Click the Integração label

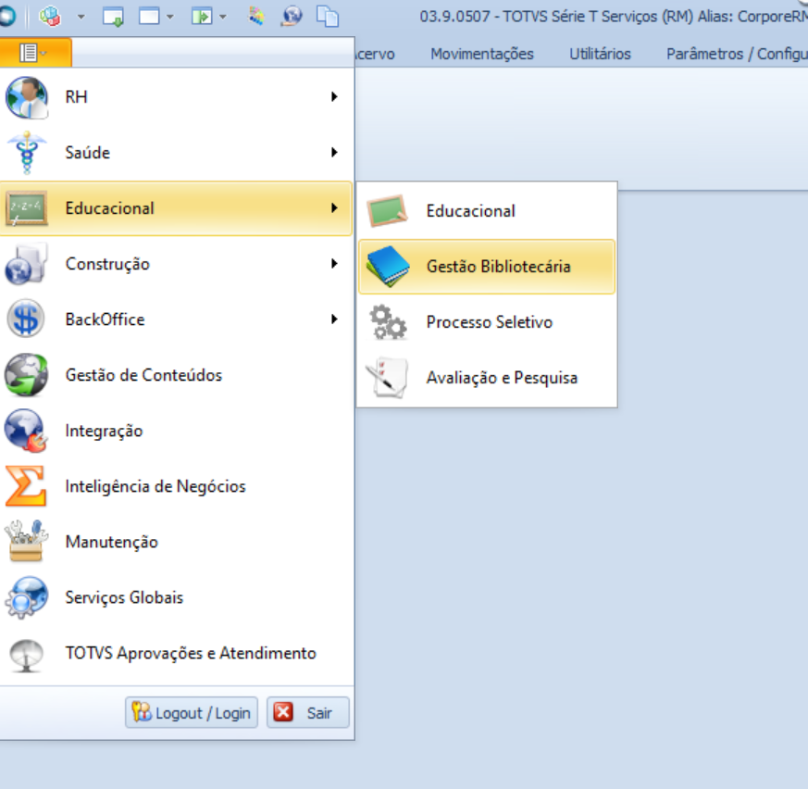(x=104, y=432)
